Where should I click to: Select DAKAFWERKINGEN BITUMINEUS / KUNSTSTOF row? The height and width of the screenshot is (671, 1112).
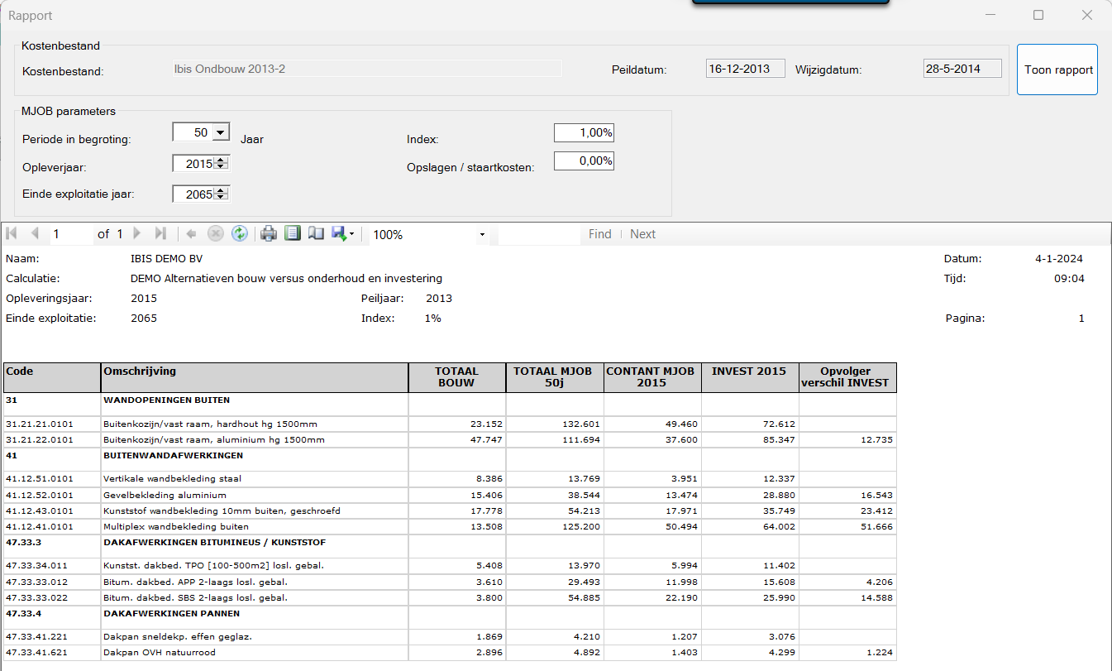[x=450, y=547]
